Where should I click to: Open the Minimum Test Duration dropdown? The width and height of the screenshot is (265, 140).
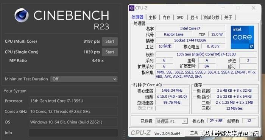[x=84, y=79]
